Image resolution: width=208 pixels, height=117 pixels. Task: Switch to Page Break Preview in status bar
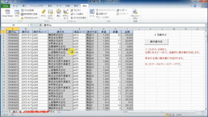173,115
